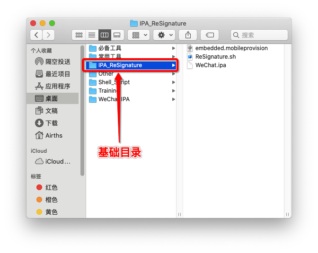Select the WeChat_IPA folder
Viewport: 318px width, 253px height.
click(x=131, y=99)
